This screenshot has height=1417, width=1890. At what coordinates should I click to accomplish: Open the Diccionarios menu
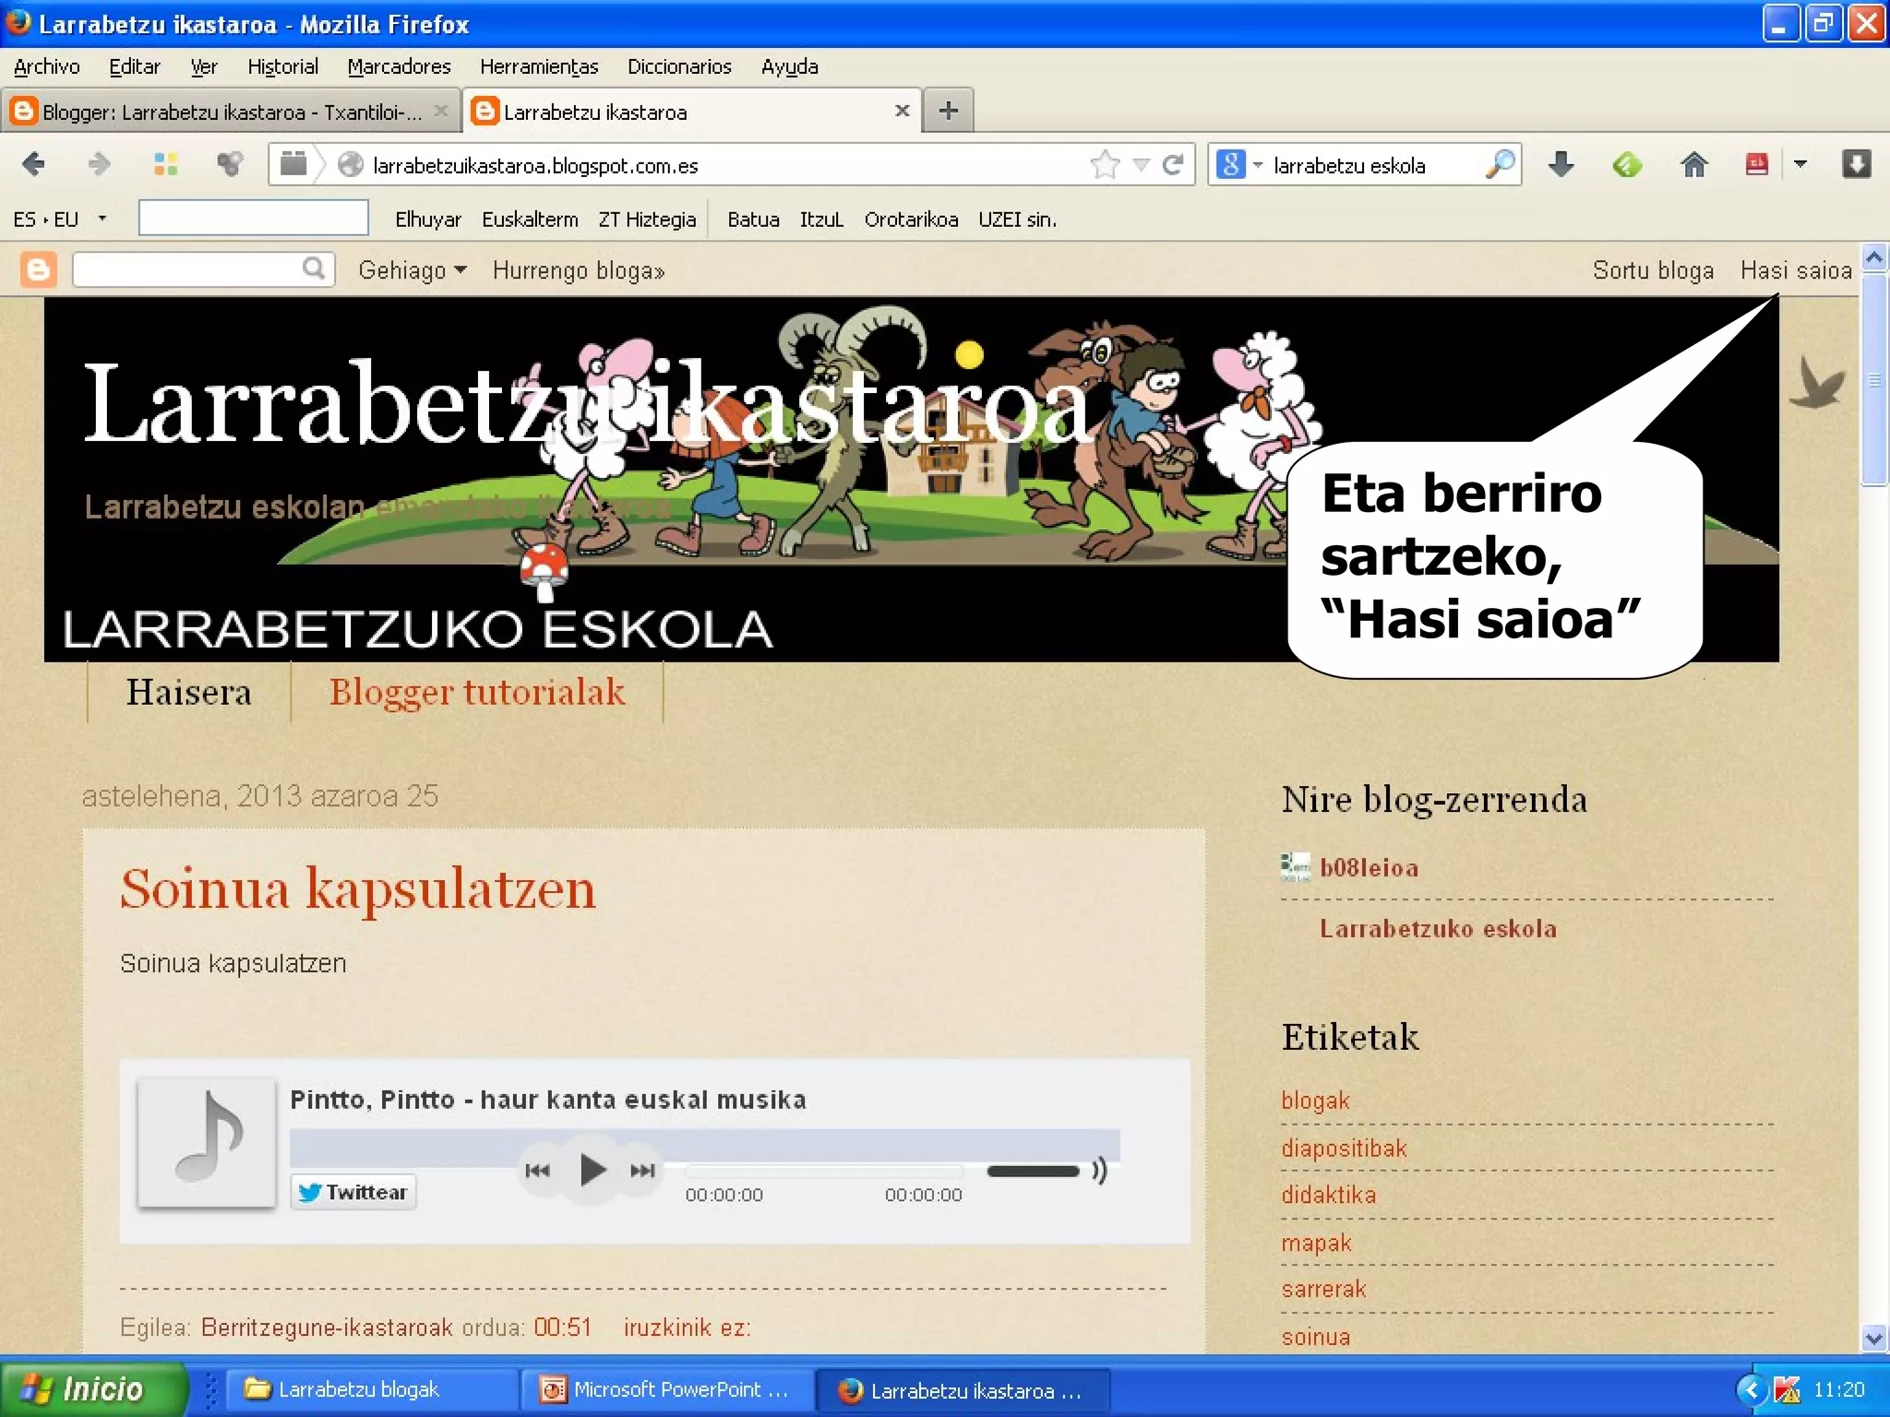tap(679, 66)
